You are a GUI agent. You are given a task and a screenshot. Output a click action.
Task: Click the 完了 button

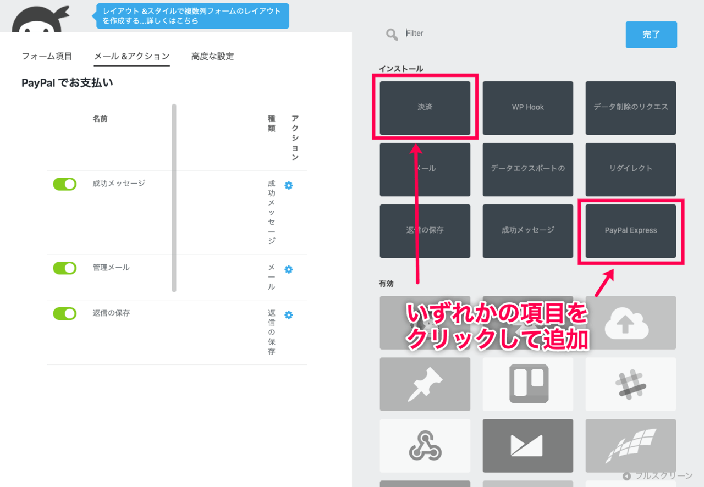tap(651, 35)
